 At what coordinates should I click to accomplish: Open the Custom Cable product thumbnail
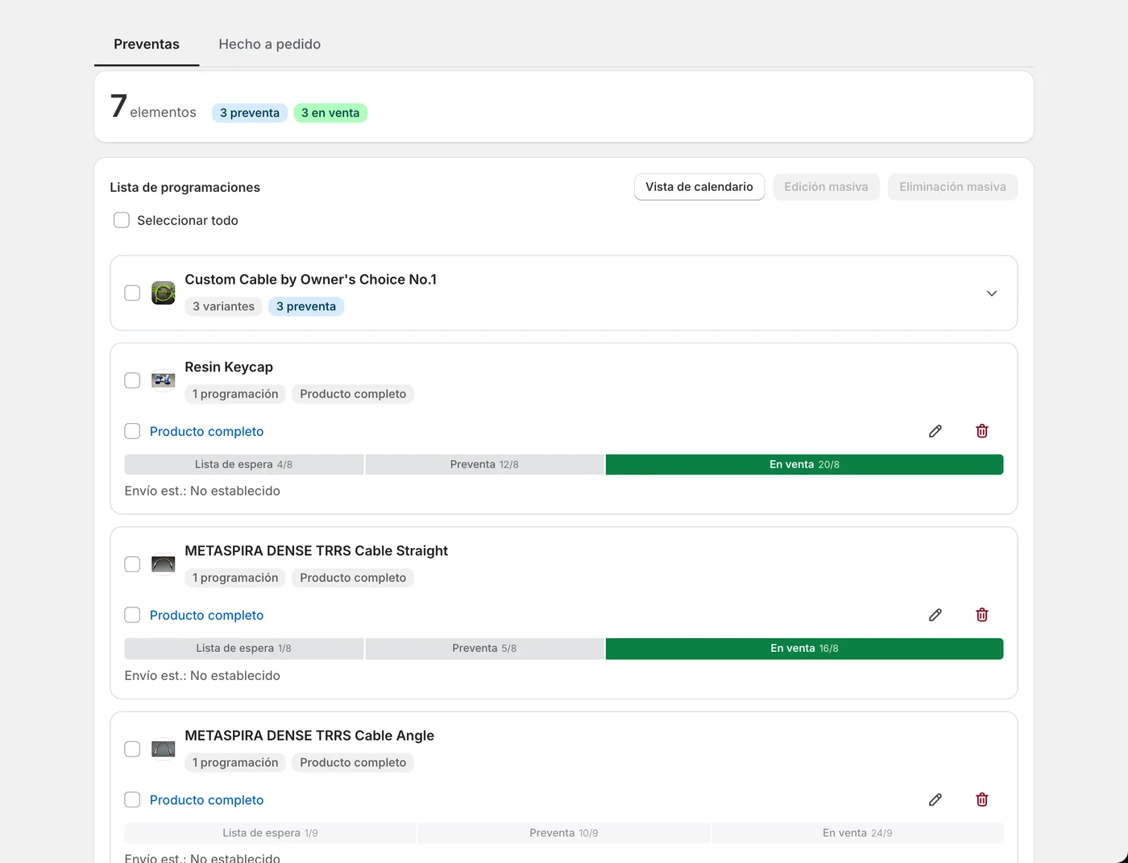(163, 293)
